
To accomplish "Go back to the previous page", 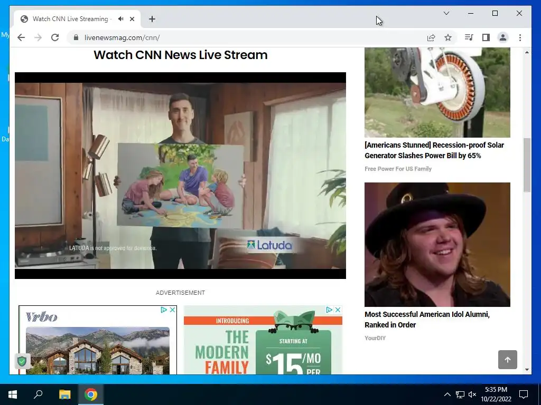I will coord(21,37).
